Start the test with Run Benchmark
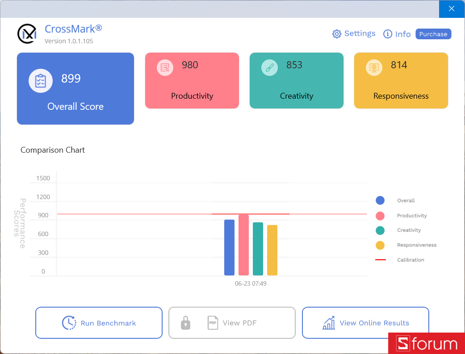Image resolution: width=465 pixels, height=354 pixels. 99,323
